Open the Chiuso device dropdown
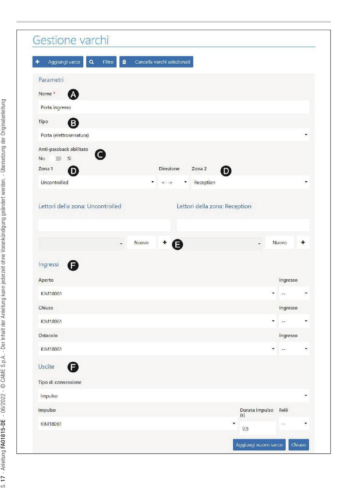Screen dimensions: 347x502 (x=157, y=321)
